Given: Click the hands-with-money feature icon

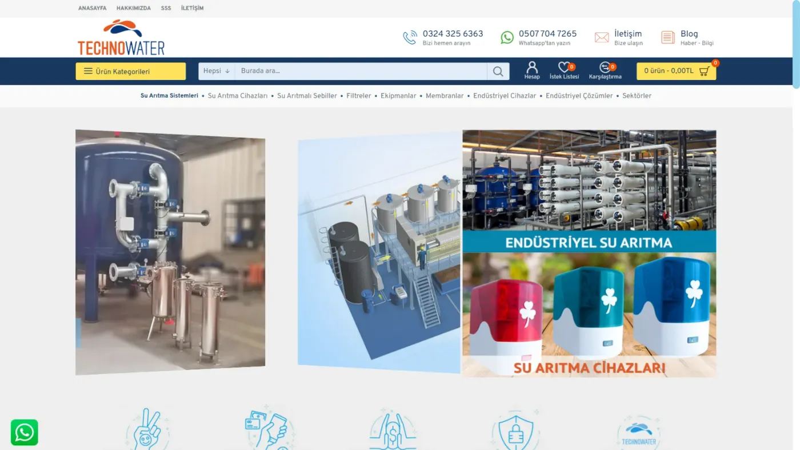Looking at the screenshot, I should pos(393,429).
